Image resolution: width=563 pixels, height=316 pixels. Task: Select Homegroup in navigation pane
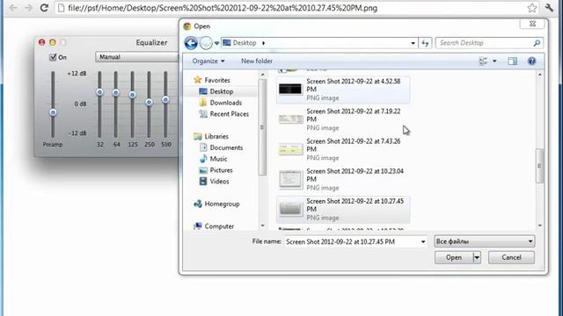point(222,204)
